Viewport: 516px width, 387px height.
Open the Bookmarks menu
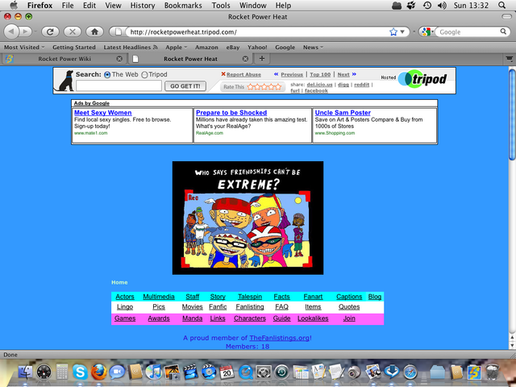pyautogui.click(x=183, y=6)
